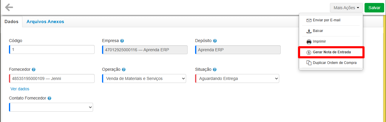386x122 pixels.
Task: Open the Operação dropdown
Action: coord(144,78)
